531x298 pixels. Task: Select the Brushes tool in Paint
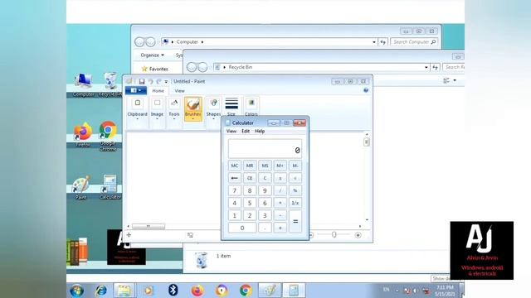pyautogui.click(x=193, y=108)
